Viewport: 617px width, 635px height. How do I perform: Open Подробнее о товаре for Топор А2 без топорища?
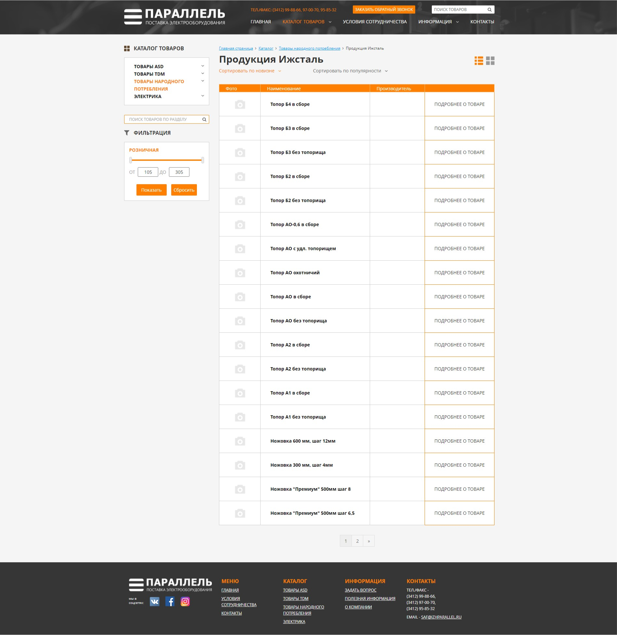click(459, 369)
